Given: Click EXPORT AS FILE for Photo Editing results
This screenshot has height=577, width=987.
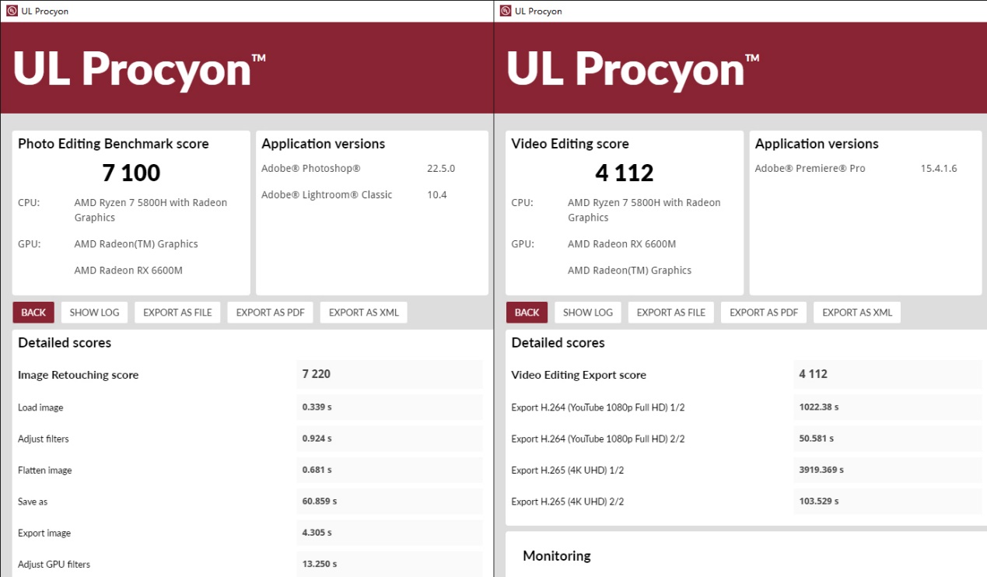Looking at the screenshot, I should [x=177, y=313].
